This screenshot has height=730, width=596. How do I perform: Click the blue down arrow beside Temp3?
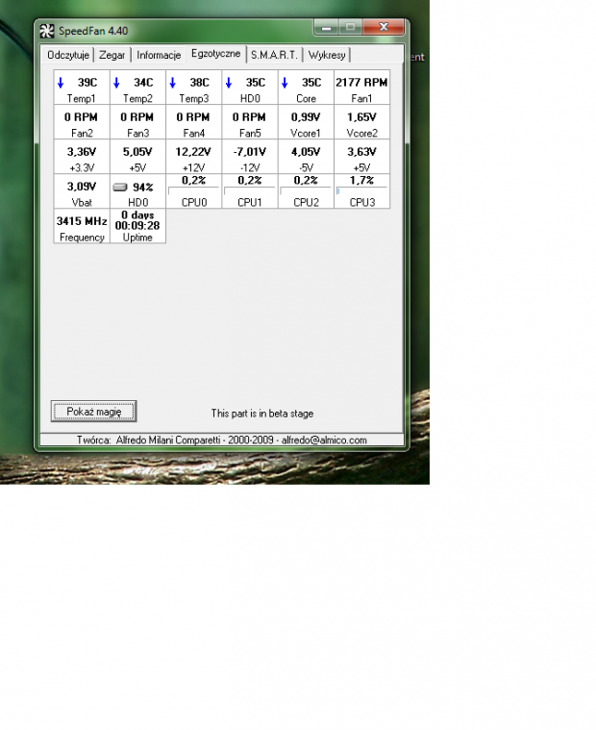pyautogui.click(x=173, y=83)
